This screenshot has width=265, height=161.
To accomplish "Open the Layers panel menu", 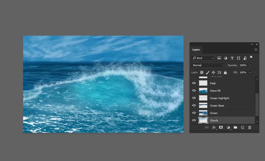I will (x=256, y=50).
